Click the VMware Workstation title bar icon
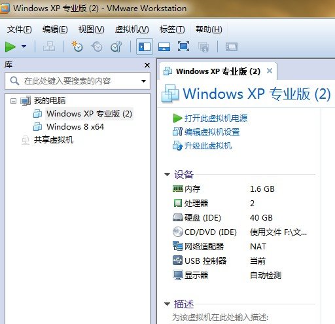Viewport: 335px width, 324px height. pyautogui.click(x=5, y=8)
